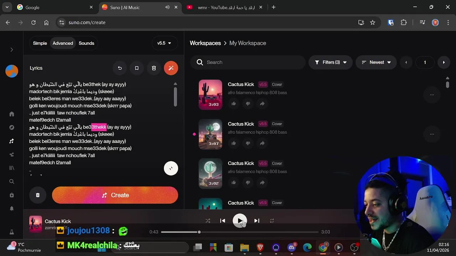The width and height of the screenshot is (456, 256).
Task: Click the bookmark lyrics icon
Action: (x=137, y=68)
